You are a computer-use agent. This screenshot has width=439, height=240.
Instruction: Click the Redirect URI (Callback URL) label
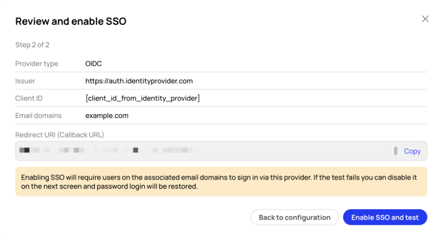click(x=60, y=135)
